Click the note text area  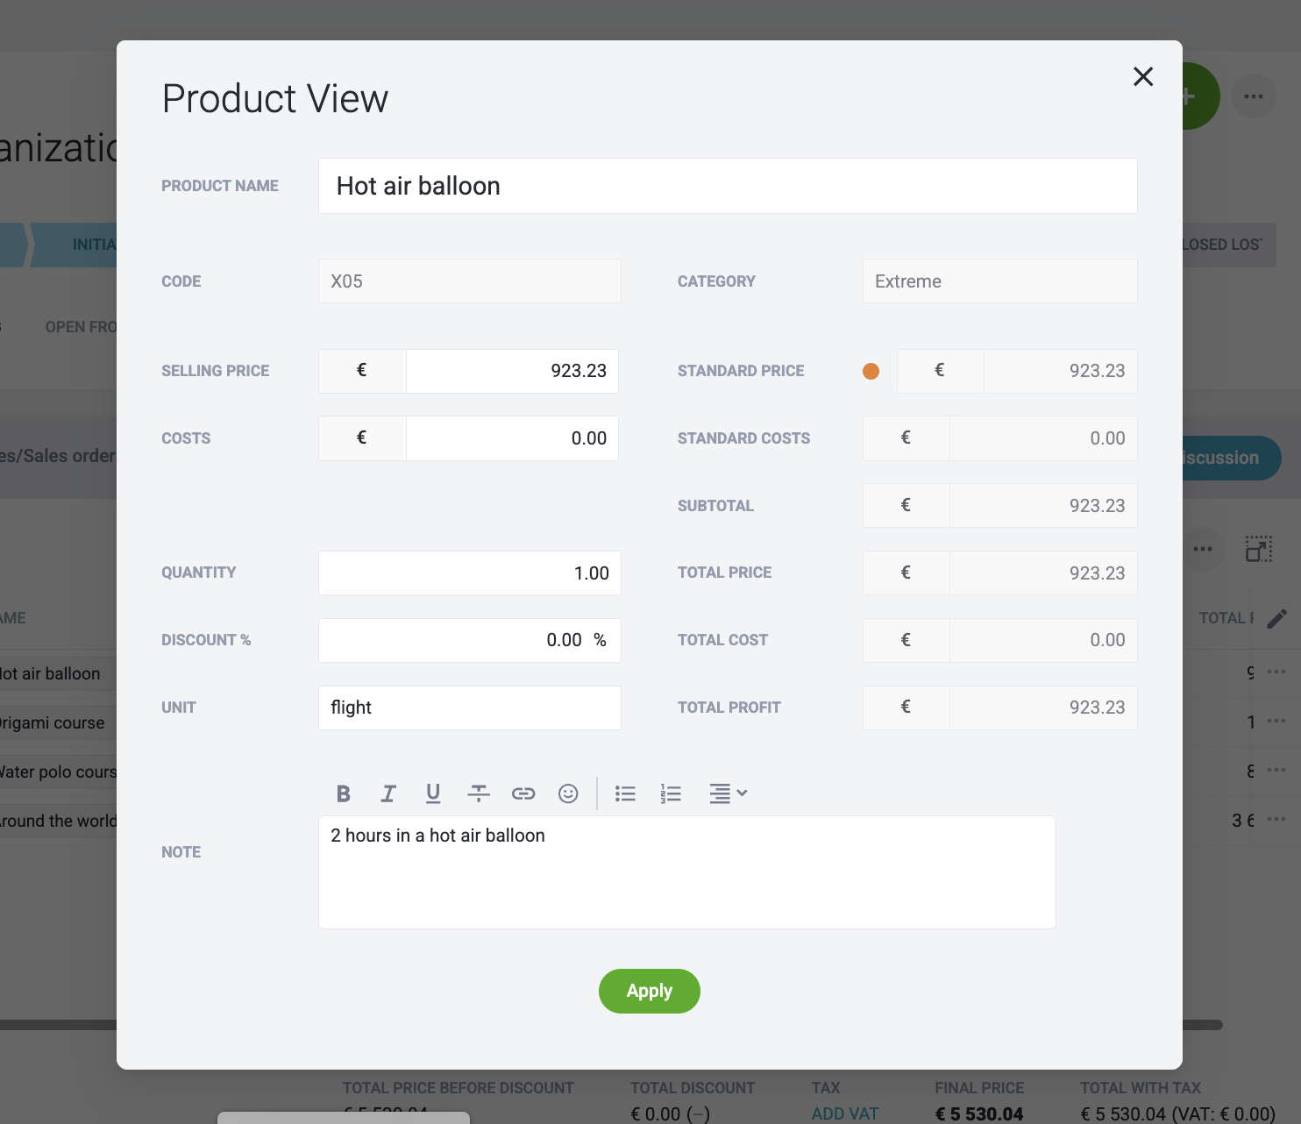click(687, 872)
